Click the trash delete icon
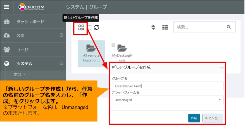The height and width of the screenshot is (126, 245). click(x=89, y=27)
